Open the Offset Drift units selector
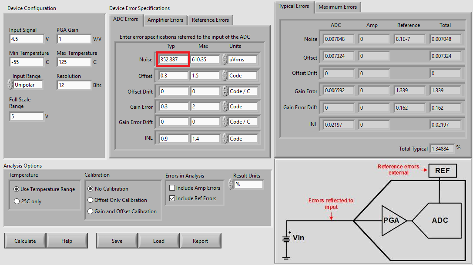 [242, 91]
